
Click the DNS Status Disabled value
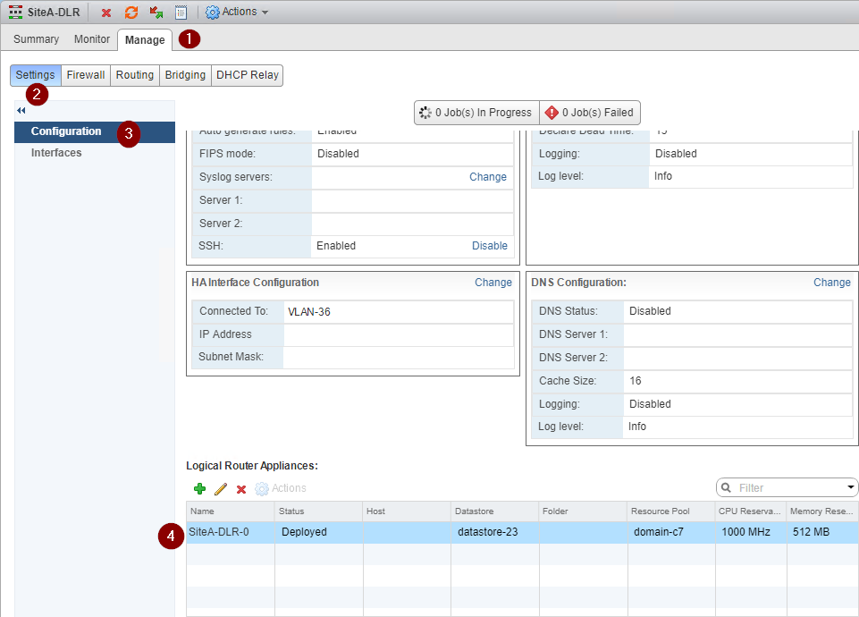point(650,311)
